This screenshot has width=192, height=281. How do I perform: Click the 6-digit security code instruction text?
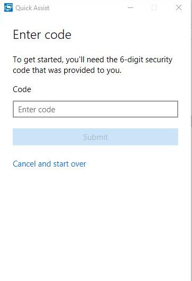(92, 65)
